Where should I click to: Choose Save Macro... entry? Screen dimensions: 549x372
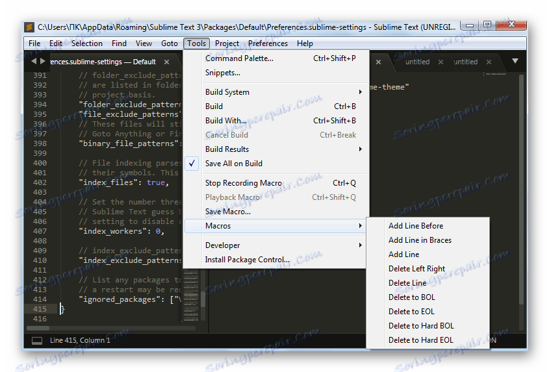click(x=276, y=212)
